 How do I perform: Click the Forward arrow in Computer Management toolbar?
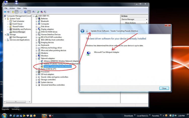click(x=8, y=12)
